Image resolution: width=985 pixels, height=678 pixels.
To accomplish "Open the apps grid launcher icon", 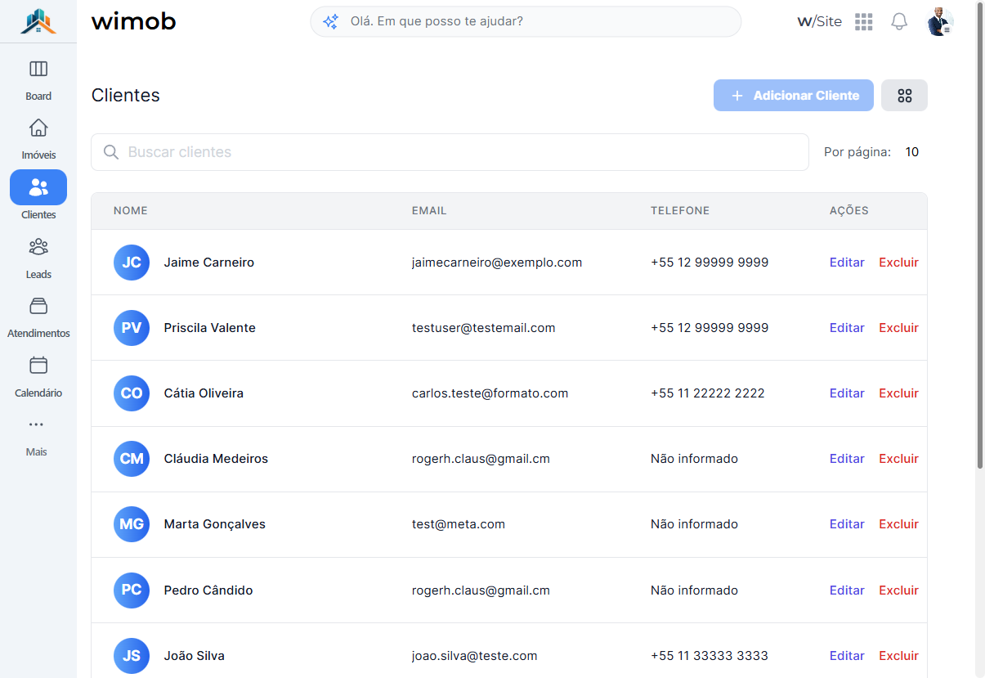I will tap(864, 22).
